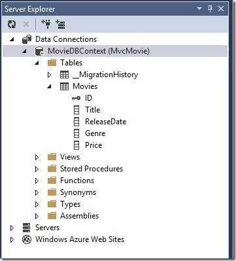Expand the Stored Procedures folder
The width and height of the screenshot is (236, 261).
[37, 169]
